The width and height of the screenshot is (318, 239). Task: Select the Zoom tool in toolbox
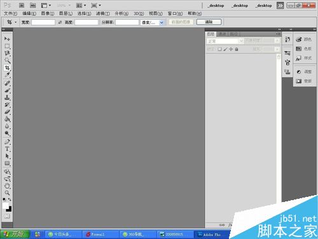pos(7,193)
